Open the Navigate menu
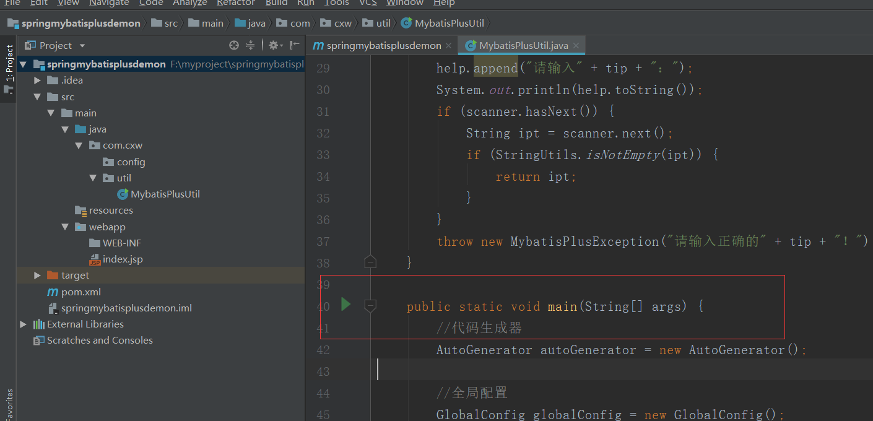 pyautogui.click(x=108, y=3)
